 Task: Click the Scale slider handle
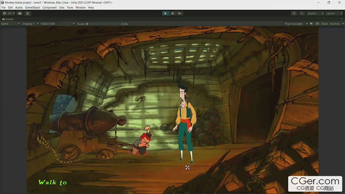click(87, 24)
